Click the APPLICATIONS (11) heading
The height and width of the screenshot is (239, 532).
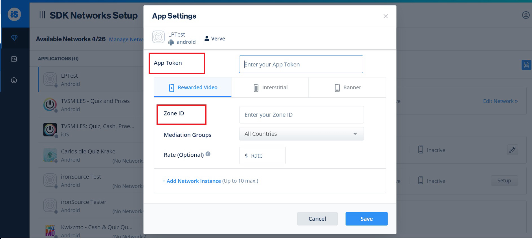[x=58, y=59]
